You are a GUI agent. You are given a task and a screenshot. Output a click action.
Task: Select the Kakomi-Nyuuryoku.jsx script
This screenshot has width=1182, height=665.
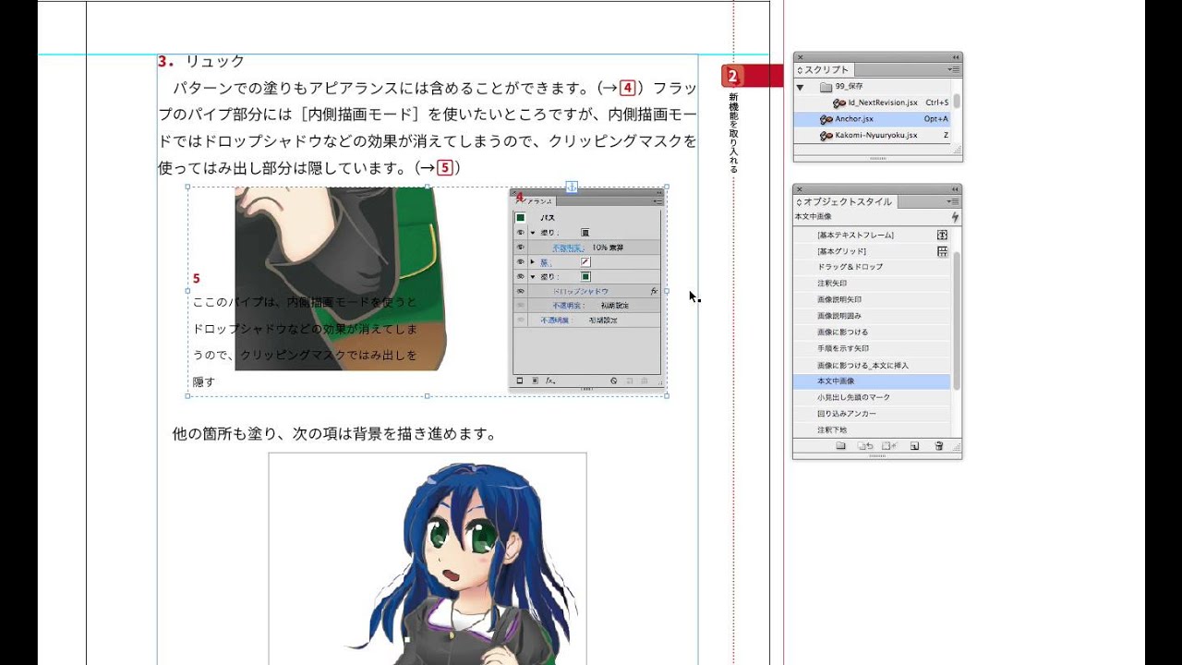tap(873, 136)
